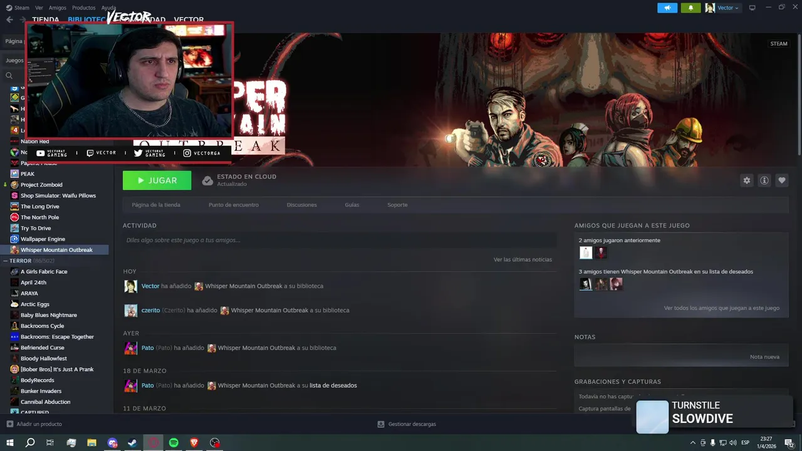
Task: Click the OBS icon in the taskbar
Action: [215, 443]
